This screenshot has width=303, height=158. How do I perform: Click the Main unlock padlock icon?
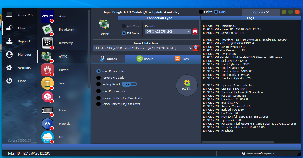tap(9, 28)
